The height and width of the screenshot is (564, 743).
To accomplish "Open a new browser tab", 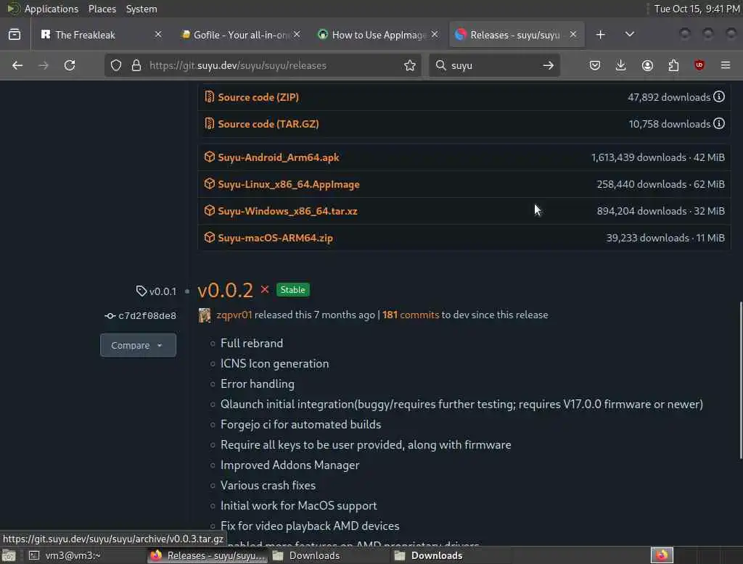I will coord(600,35).
